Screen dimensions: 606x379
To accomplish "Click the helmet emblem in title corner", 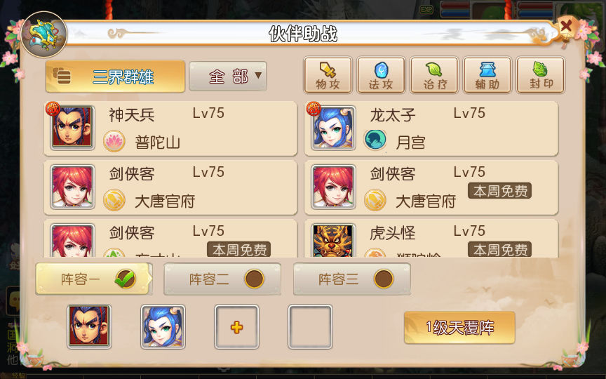I will pyautogui.click(x=44, y=34).
